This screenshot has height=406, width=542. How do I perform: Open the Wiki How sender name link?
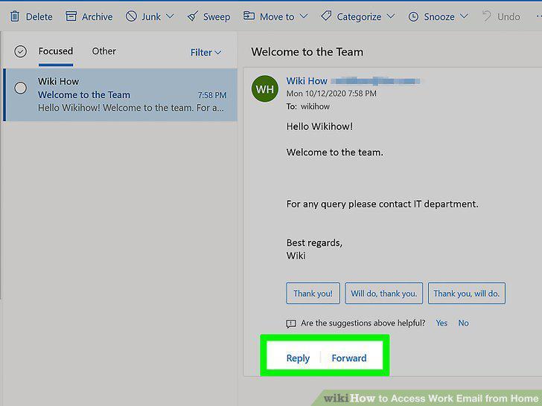pos(307,81)
